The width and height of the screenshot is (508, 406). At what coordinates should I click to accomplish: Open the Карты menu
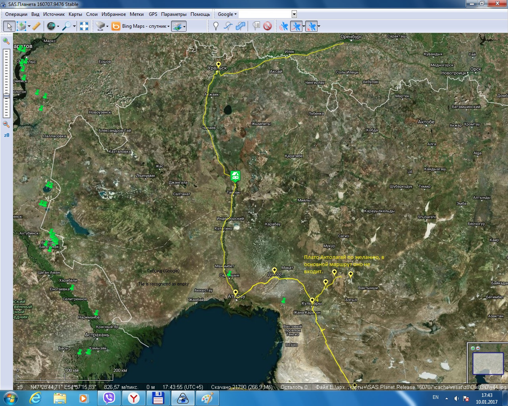click(x=75, y=14)
